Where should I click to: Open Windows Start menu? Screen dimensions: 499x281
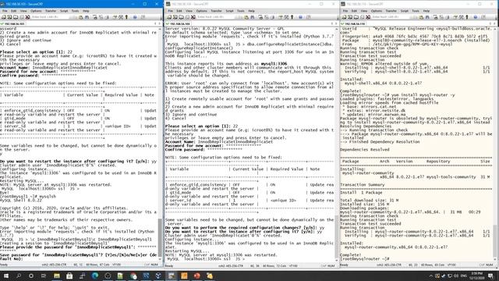click(x=6, y=276)
